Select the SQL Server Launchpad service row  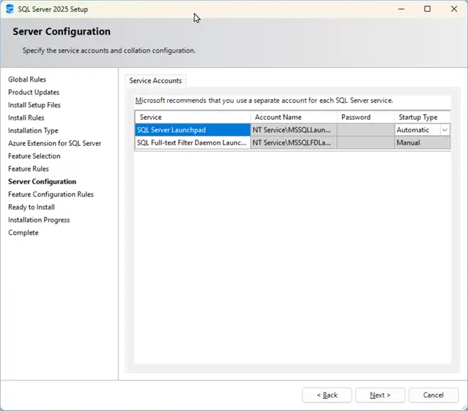pos(192,130)
